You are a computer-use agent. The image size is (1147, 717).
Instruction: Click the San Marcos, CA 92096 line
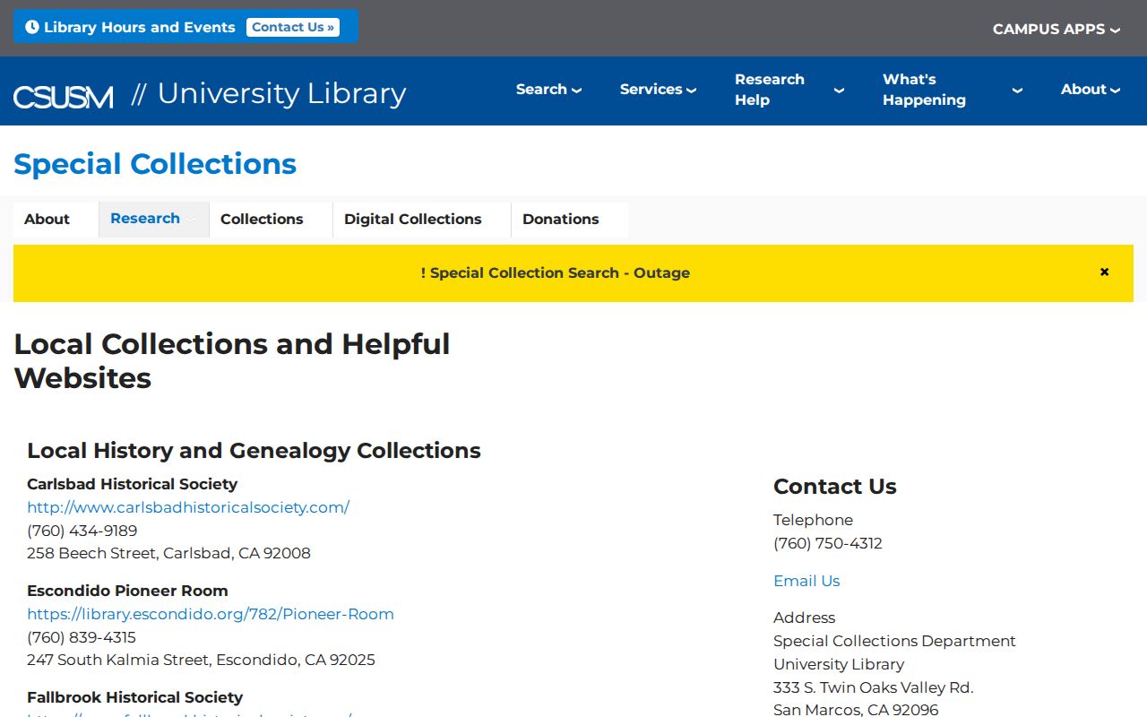[856, 710]
